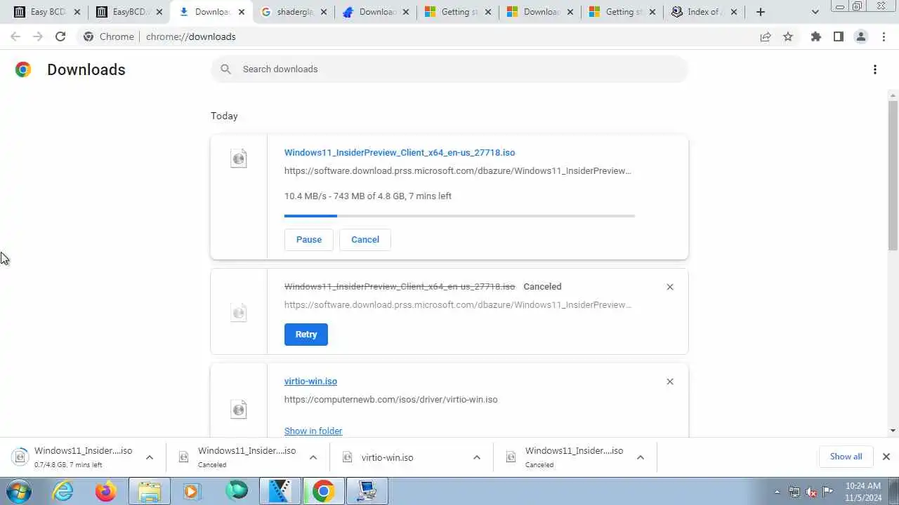Click the green globe taskbar icon
The image size is (899, 505).
[237, 491]
